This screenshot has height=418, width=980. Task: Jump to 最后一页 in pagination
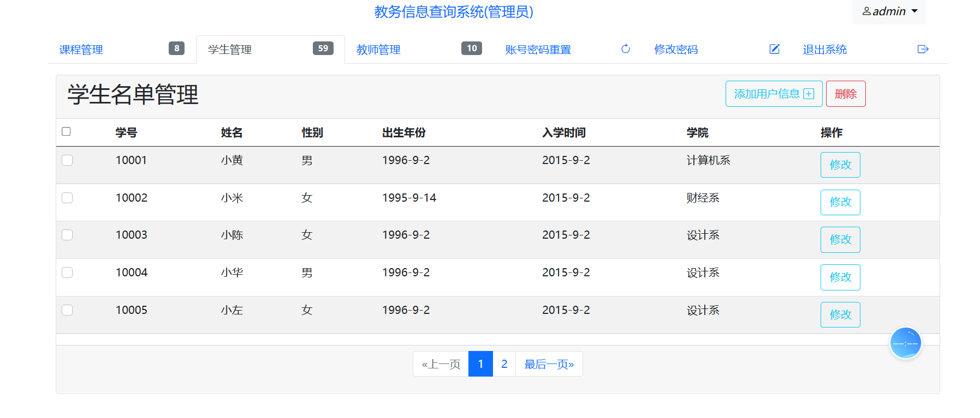click(x=549, y=364)
